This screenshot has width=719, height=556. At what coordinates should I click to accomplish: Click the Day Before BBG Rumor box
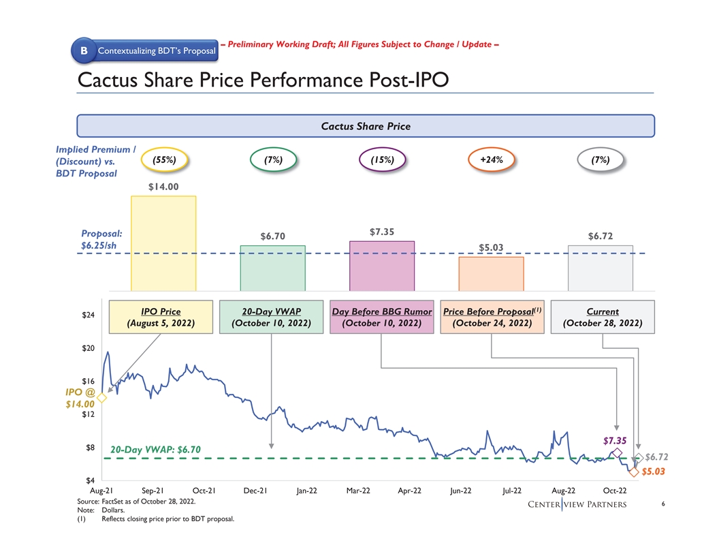[381, 317]
